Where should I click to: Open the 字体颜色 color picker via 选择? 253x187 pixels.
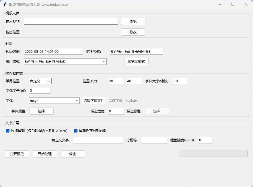point(41,111)
